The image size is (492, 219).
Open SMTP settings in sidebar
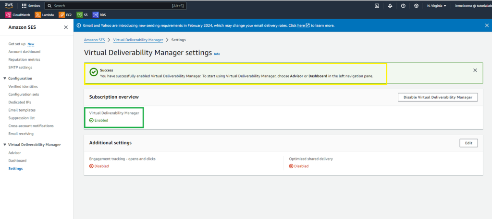click(20, 67)
